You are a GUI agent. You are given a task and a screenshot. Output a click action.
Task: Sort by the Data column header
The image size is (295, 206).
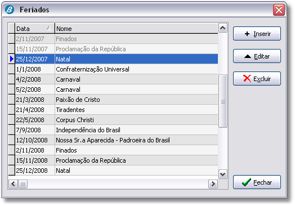(x=34, y=29)
